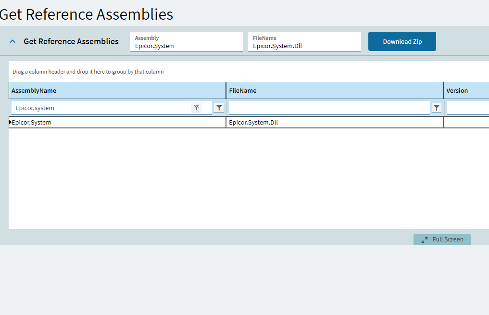Select the Epicor.System assembly cell
This screenshot has width=489, height=315.
point(118,122)
